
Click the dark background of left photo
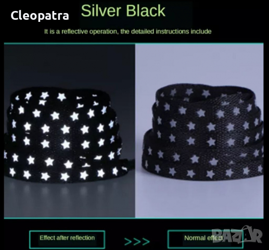click(x=69, y=68)
